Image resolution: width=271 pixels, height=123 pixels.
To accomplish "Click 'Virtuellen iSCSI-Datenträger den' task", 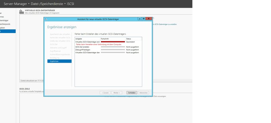I will click(87, 53).
